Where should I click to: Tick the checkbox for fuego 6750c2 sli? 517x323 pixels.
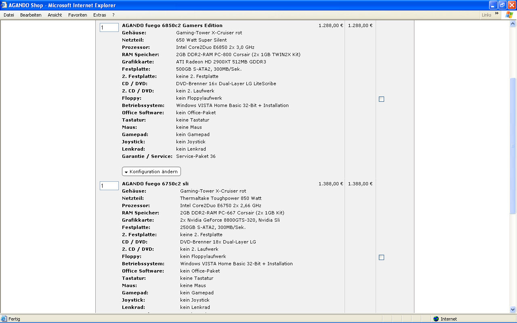(x=381, y=257)
